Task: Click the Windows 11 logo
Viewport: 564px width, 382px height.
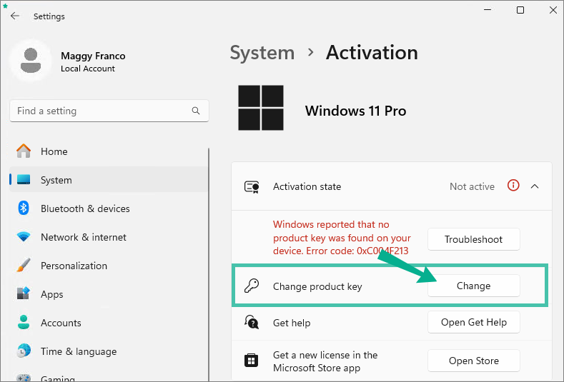Action: point(261,108)
